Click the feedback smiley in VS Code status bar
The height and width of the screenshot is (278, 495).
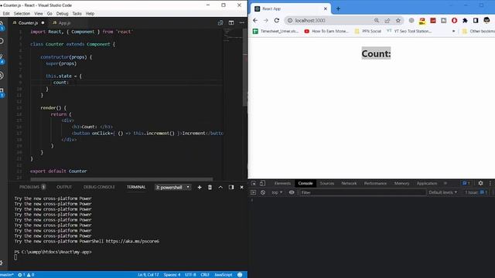(x=240, y=275)
